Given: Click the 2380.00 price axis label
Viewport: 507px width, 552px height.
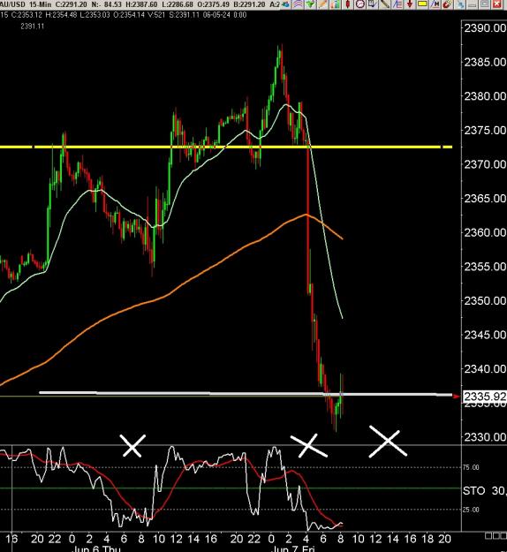Looking at the screenshot, I should tap(485, 95).
